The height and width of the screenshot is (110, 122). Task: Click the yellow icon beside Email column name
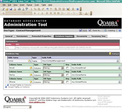coord(31,68)
